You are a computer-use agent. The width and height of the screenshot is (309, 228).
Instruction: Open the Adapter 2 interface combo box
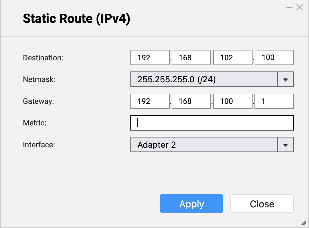click(x=204, y=145)
